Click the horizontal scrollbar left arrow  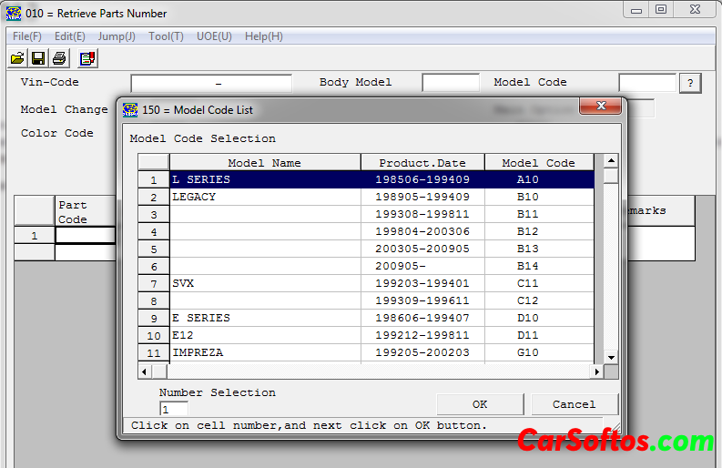[144, 371]
